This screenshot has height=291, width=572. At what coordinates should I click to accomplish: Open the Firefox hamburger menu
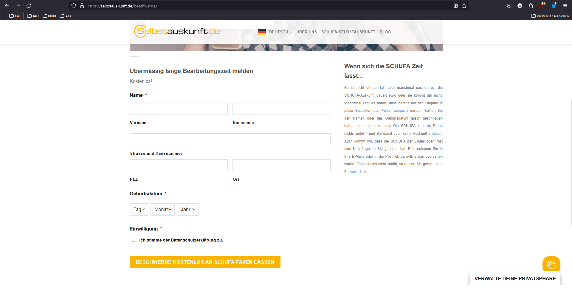pyautogui.click(x=565, y=6)
